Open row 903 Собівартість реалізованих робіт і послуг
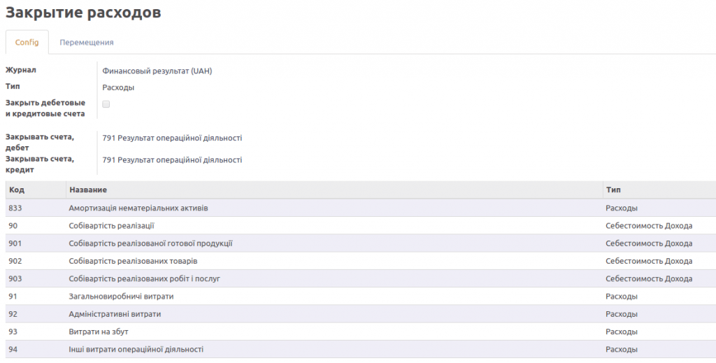This screenshot has width=716, height=363. 361,278
